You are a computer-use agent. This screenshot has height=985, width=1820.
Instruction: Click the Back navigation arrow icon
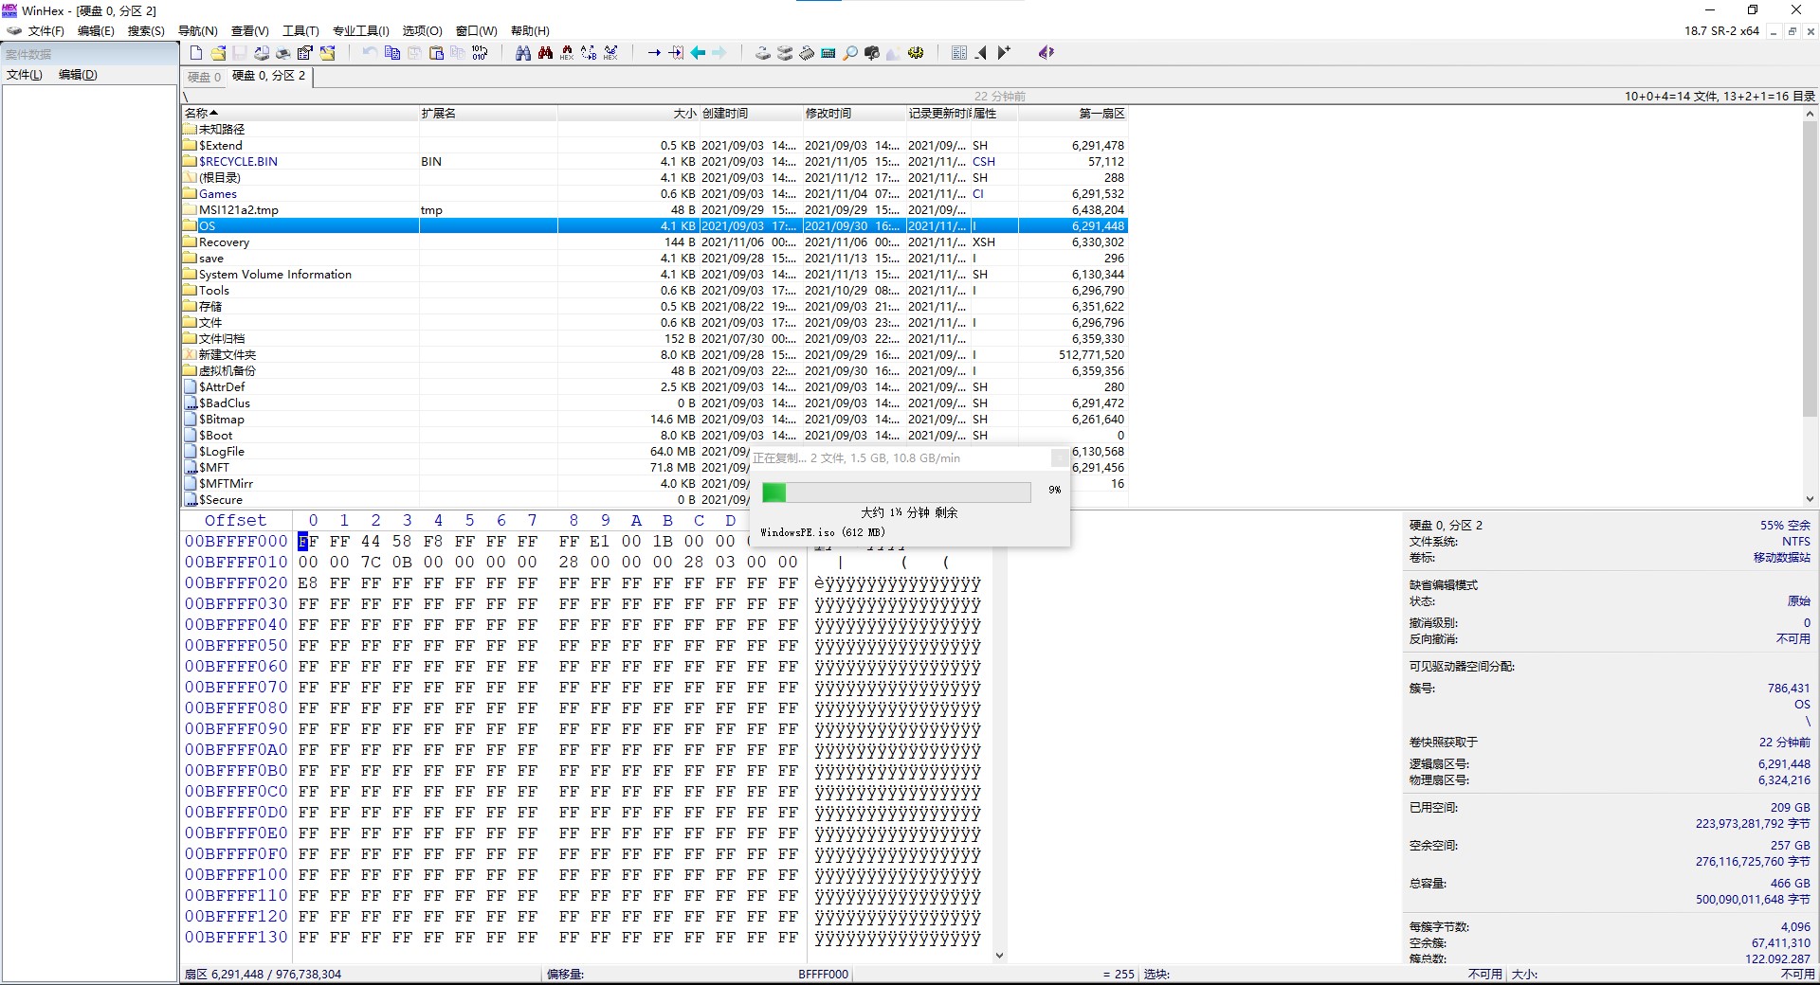coord(698,53)
